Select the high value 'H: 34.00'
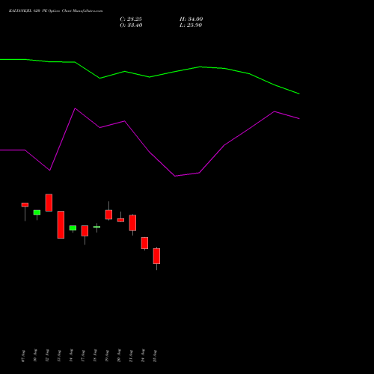374x374 pixels. click(191, 19)
